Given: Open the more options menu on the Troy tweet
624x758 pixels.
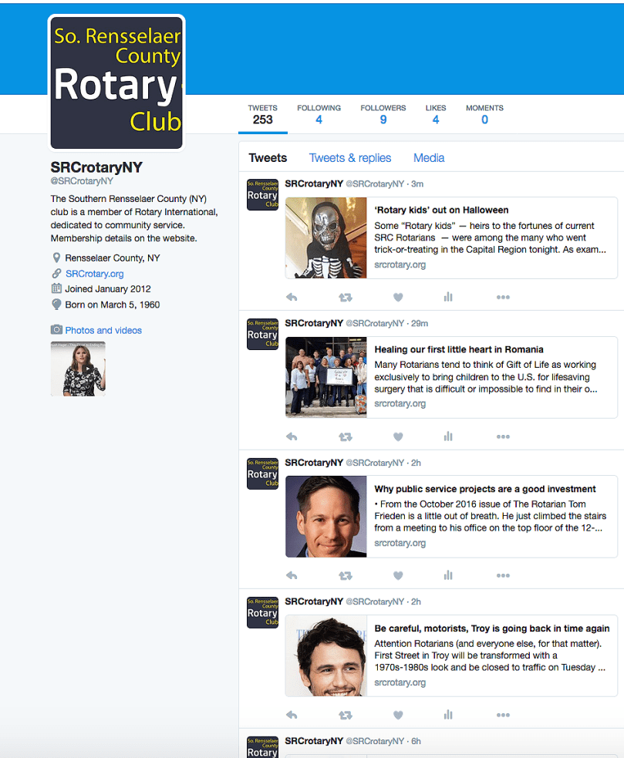Looking at the screenshot, I should (503, 715).
